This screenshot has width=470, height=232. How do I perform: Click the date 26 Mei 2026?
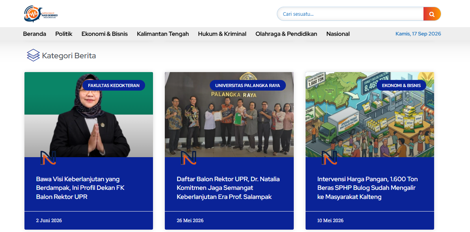190,220
